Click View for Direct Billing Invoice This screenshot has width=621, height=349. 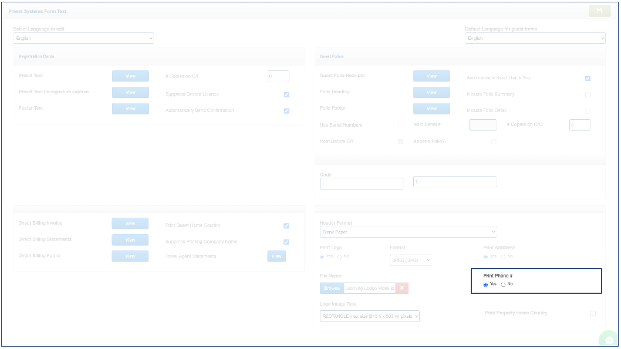click(x=130, y=223)
